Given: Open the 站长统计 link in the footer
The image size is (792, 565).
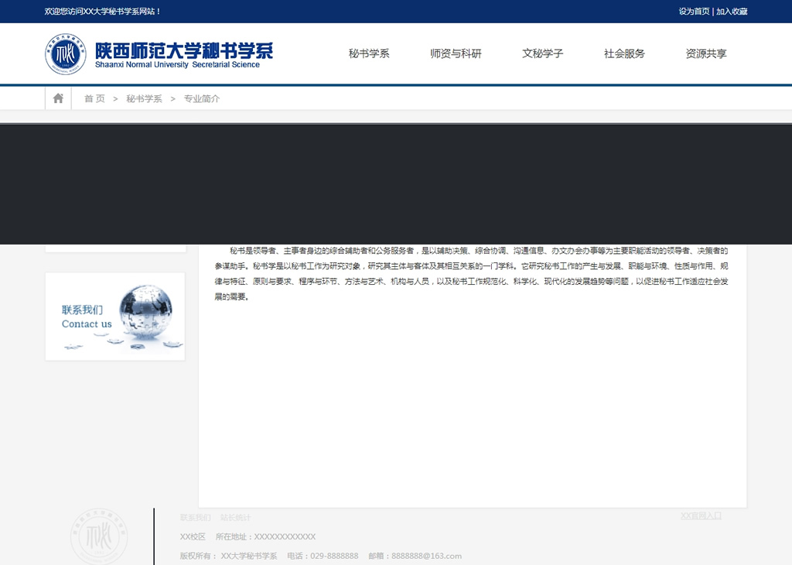Looking at the screenshot, I should 235,517.
